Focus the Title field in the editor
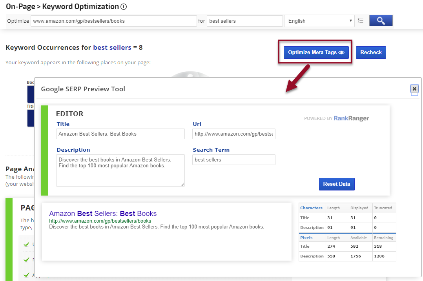 [120, 134]
